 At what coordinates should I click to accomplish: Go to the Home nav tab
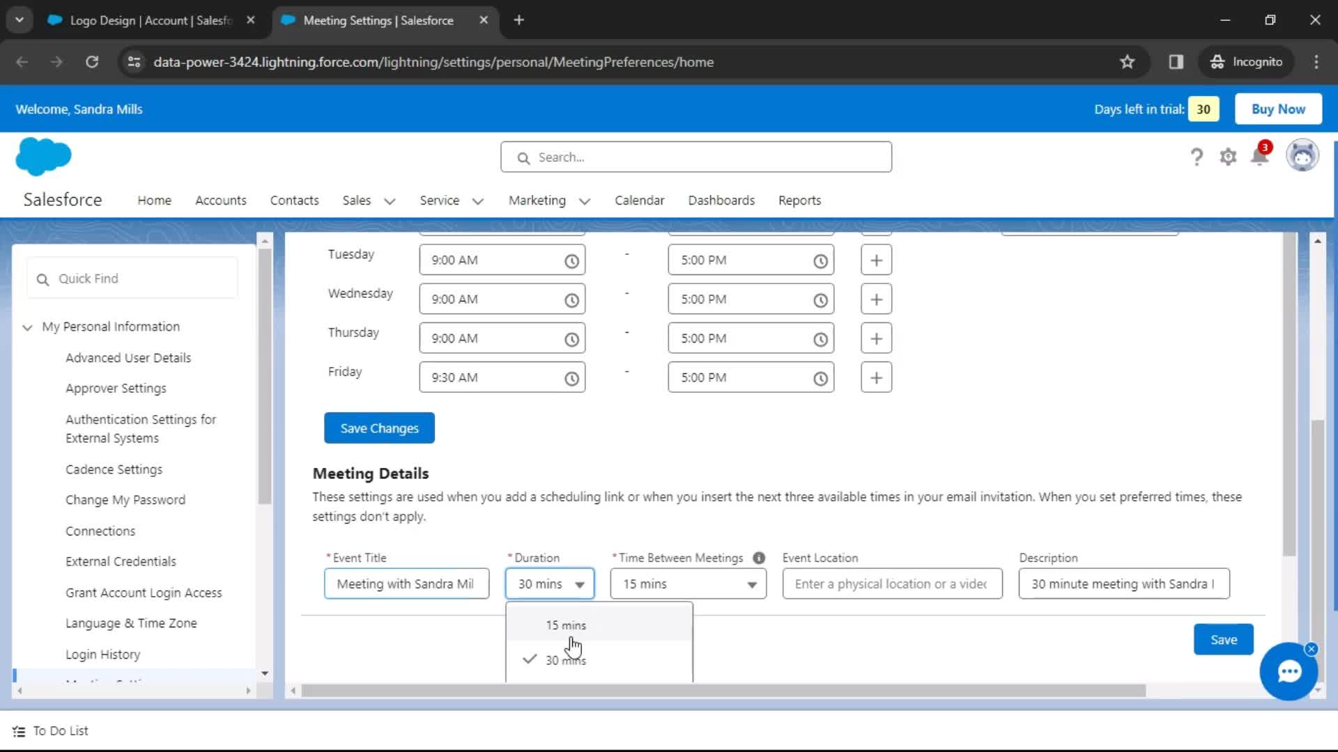pyautogui.click(x=154, y=201)
